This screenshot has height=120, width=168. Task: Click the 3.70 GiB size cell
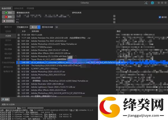pos(25,78)
